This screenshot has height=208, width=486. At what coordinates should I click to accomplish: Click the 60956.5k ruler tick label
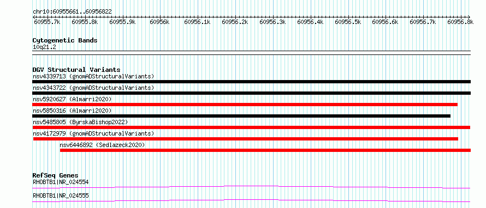(x=348, y=22)
